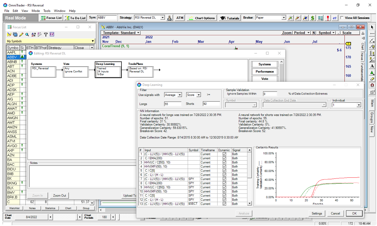Open the Period dropdown in chart header

302,33
